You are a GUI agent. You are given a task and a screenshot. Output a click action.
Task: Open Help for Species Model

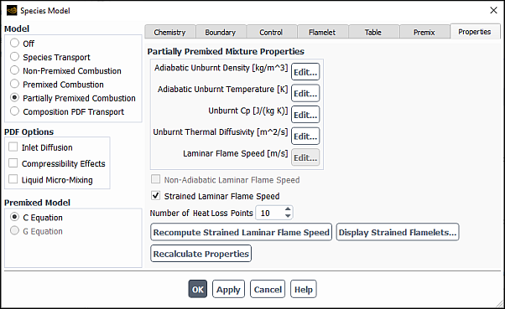(304, 289)
